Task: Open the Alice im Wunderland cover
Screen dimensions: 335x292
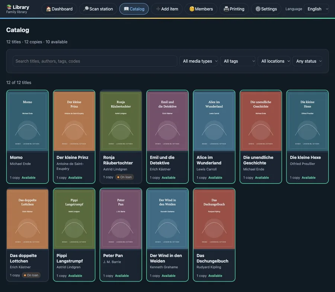Action: point(214,121)
